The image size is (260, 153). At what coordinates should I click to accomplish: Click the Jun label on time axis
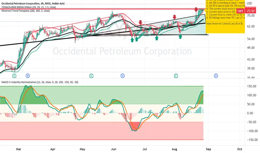[114, 149]
